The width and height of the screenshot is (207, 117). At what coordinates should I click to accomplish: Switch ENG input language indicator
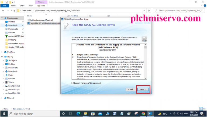186,114
